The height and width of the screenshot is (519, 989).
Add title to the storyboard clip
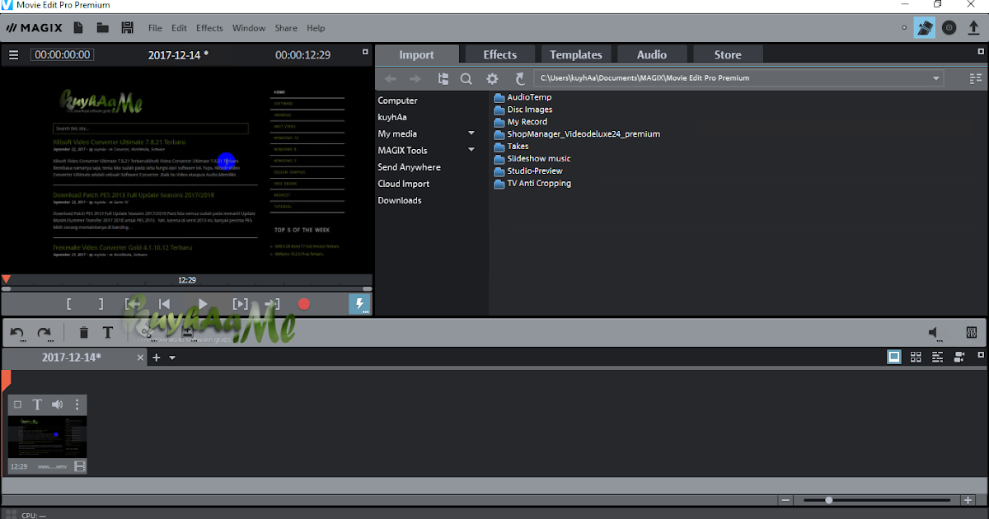click(37, 404)
